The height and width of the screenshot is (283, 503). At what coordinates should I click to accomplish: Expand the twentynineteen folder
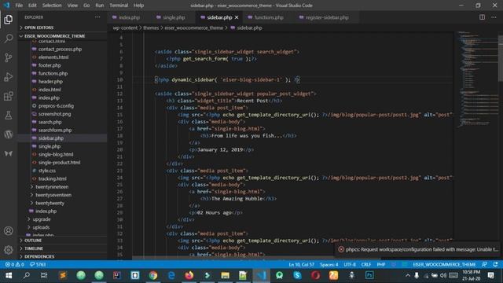point(52,187)
